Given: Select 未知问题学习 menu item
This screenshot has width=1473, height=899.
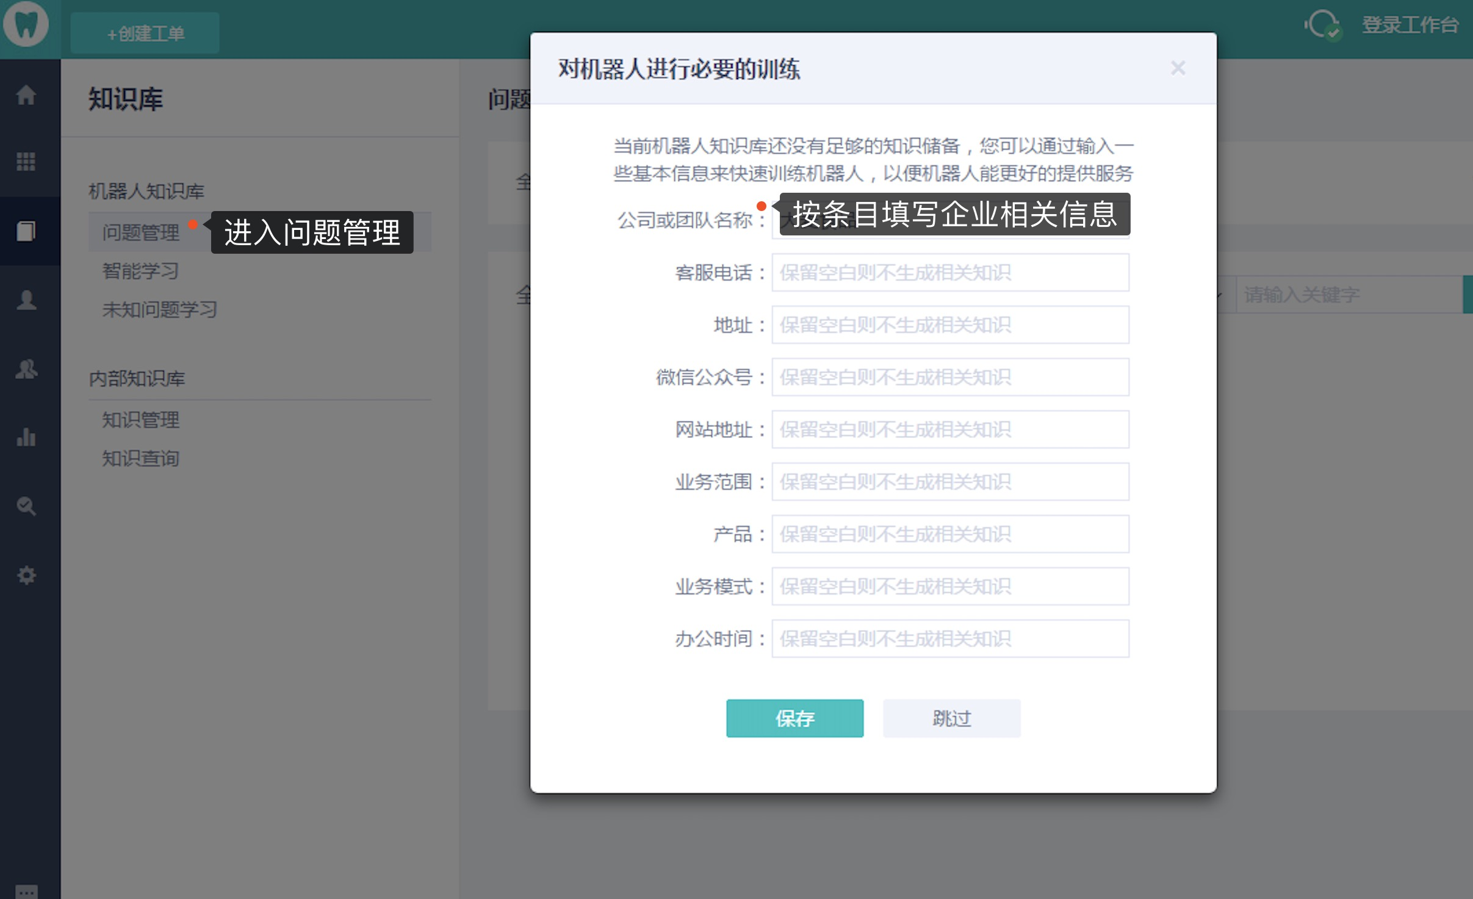Looking at the screenshot, I should [160, 310].
